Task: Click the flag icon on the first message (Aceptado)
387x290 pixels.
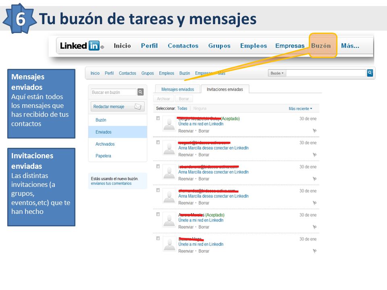Action: pos(315,130)
